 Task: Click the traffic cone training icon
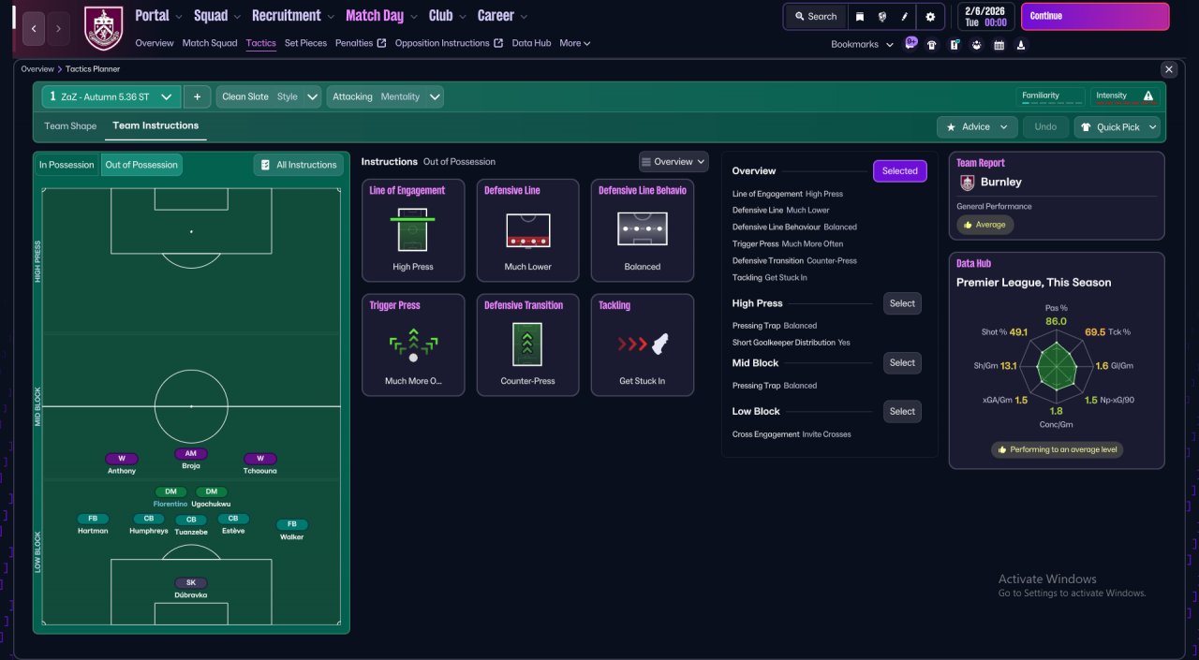pyautogui.click(x=1020, y=44)
